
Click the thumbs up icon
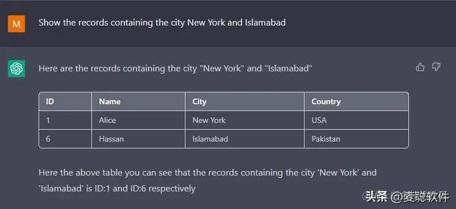[420, 67]
